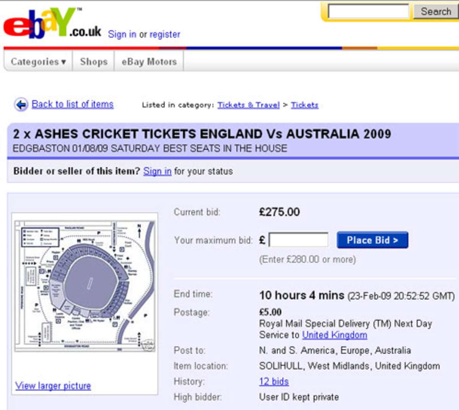Screen dimensions: 459x410
Task: Click the blue back arrow icon
Action: (x=22, y=104)
